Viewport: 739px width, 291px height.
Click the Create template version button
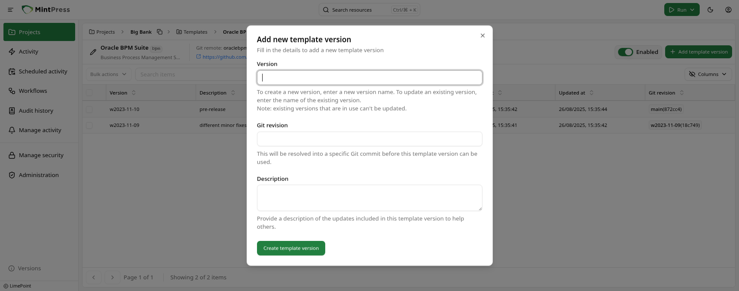[291, 248]
